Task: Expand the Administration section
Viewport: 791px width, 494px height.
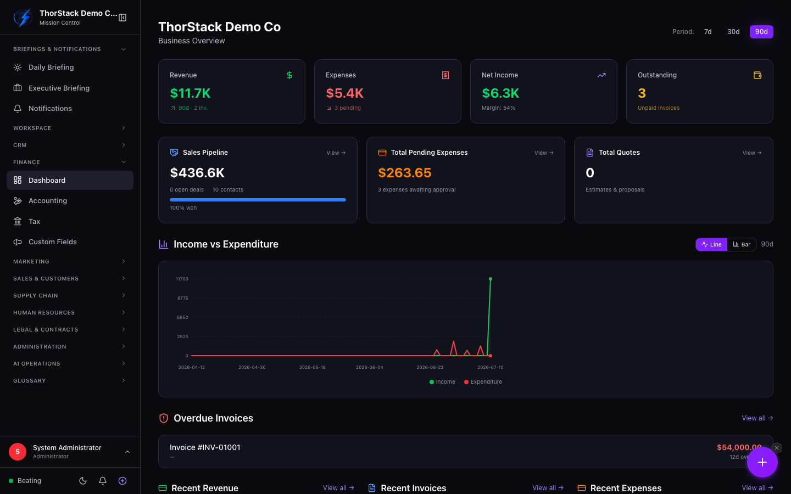Action: 70,347
